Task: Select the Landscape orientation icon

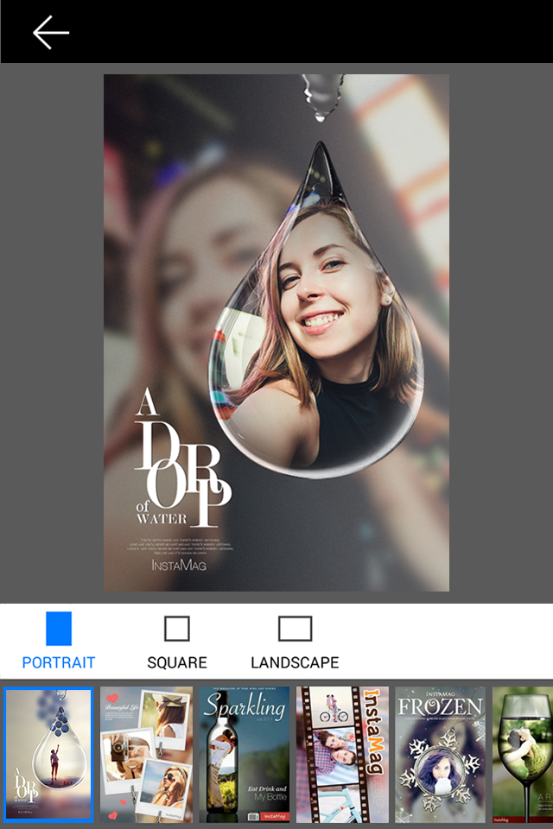Action: click(295, 629)
